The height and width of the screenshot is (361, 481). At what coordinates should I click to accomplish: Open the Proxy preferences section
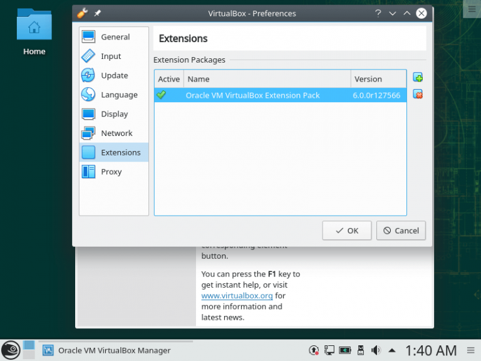114,172
